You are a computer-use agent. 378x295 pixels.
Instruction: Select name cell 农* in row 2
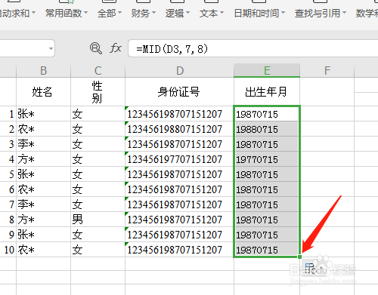pyautogui.click(x=44, y=129)
